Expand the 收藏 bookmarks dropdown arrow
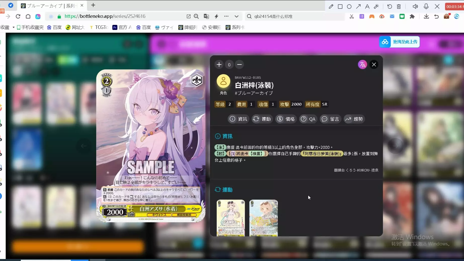 coord(13,27)
